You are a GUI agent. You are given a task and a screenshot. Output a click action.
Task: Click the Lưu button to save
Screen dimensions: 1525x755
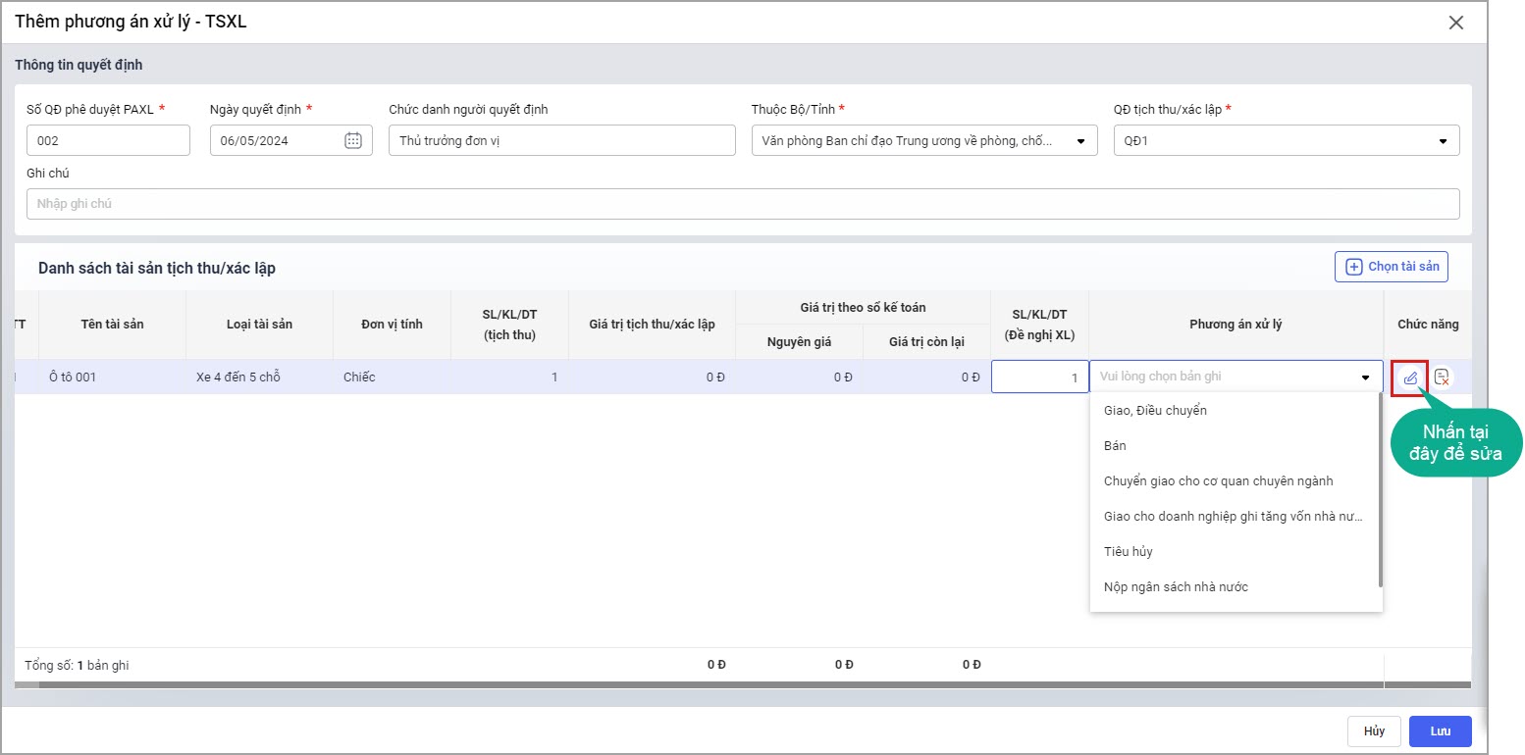pyautogui.click(x=1440, y=731)
